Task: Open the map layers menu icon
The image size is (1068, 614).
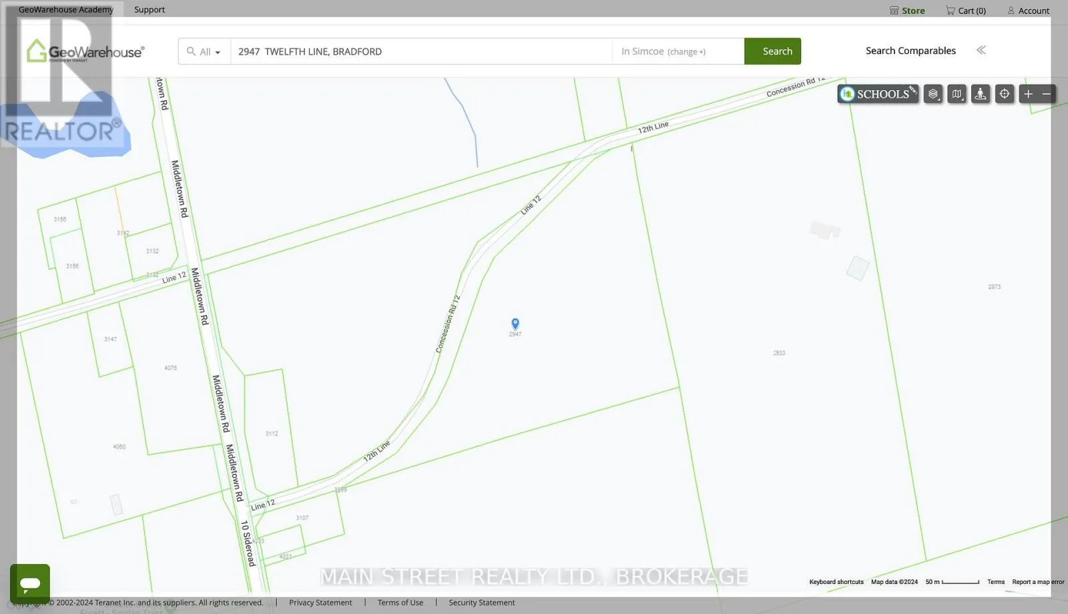Action: pyautogui.click(x=933, y=94)
